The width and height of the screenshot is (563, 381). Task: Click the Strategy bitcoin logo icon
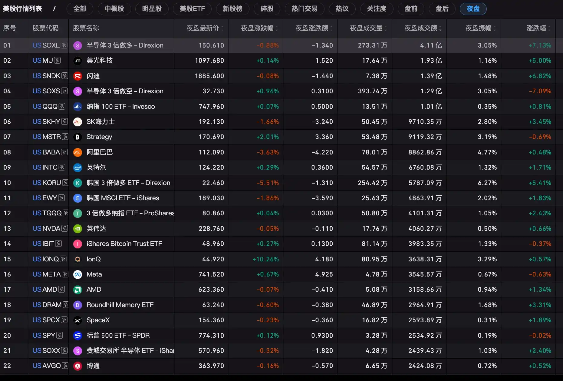tap(78, 137)
